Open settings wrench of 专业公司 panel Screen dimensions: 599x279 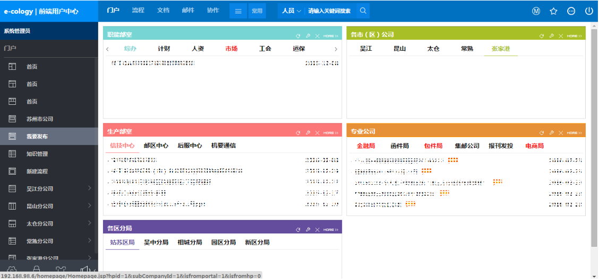pyautogui.click(x=552, y=133)
